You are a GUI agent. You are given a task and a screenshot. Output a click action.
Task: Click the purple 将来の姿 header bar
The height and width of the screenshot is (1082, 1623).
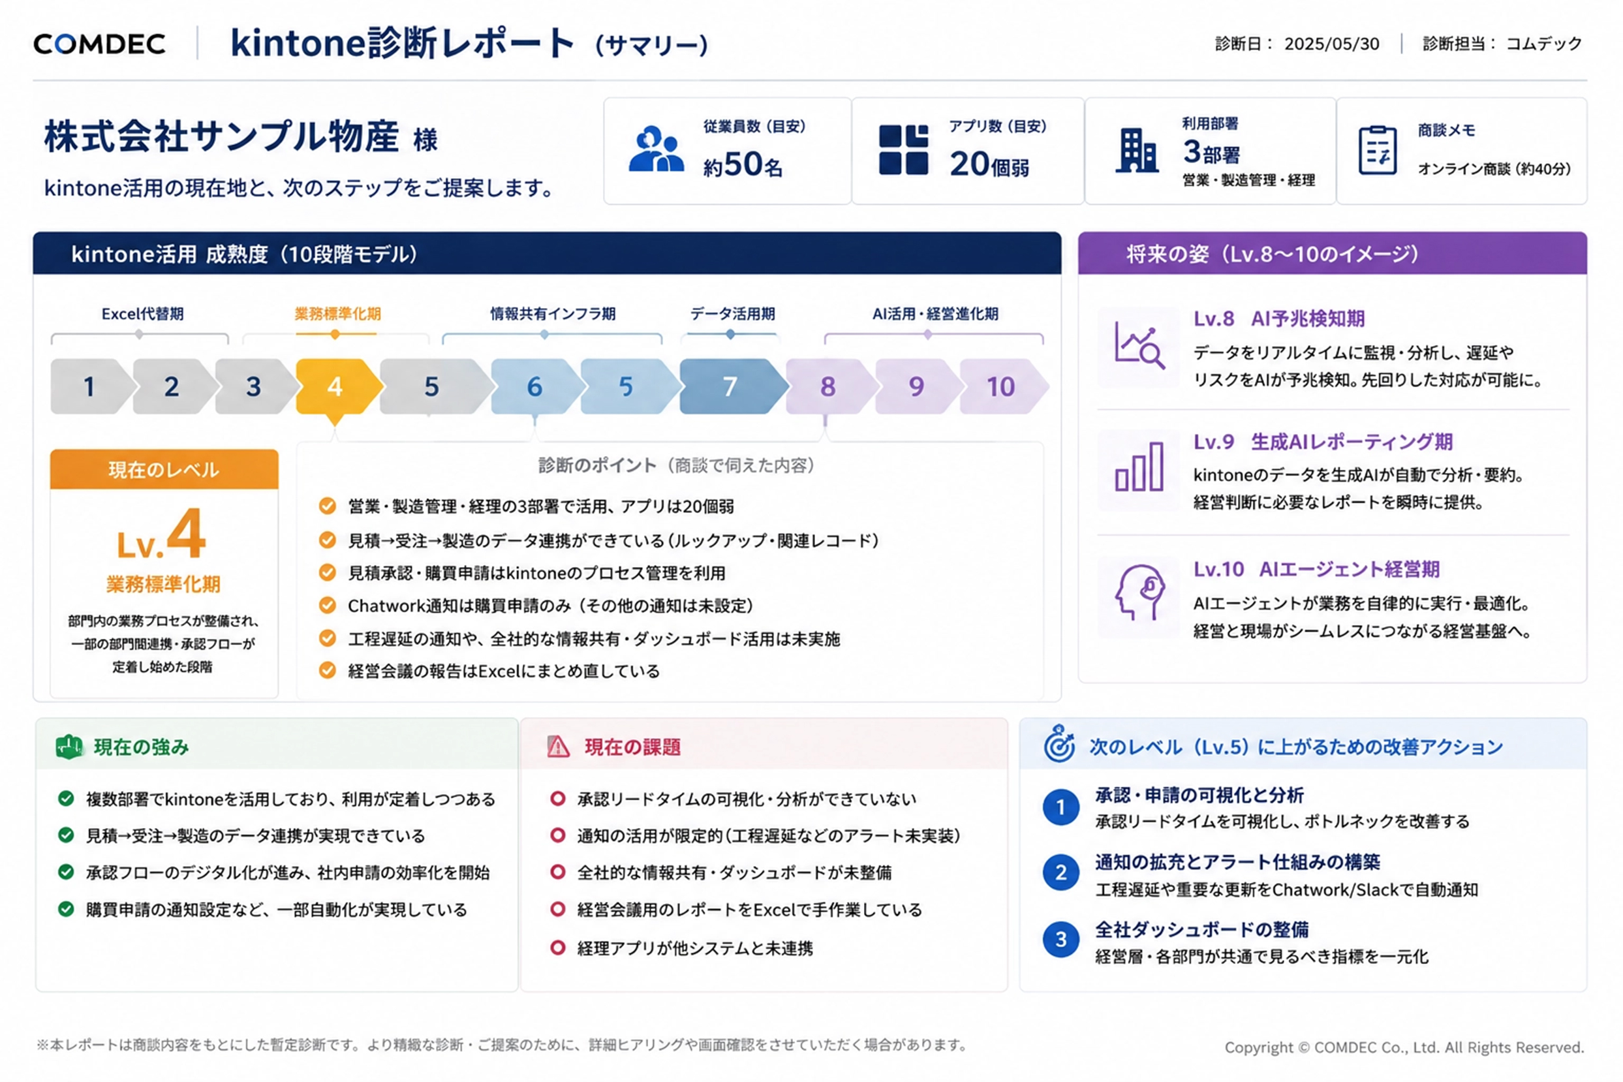(1333, 254)
